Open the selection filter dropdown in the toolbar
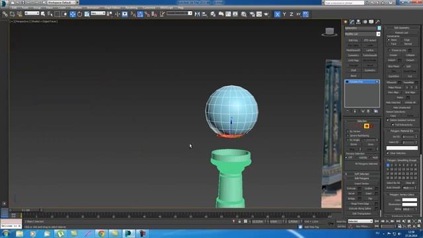This screenshot has height=238, width=423. pyautogui.click(x=32, y=13)
